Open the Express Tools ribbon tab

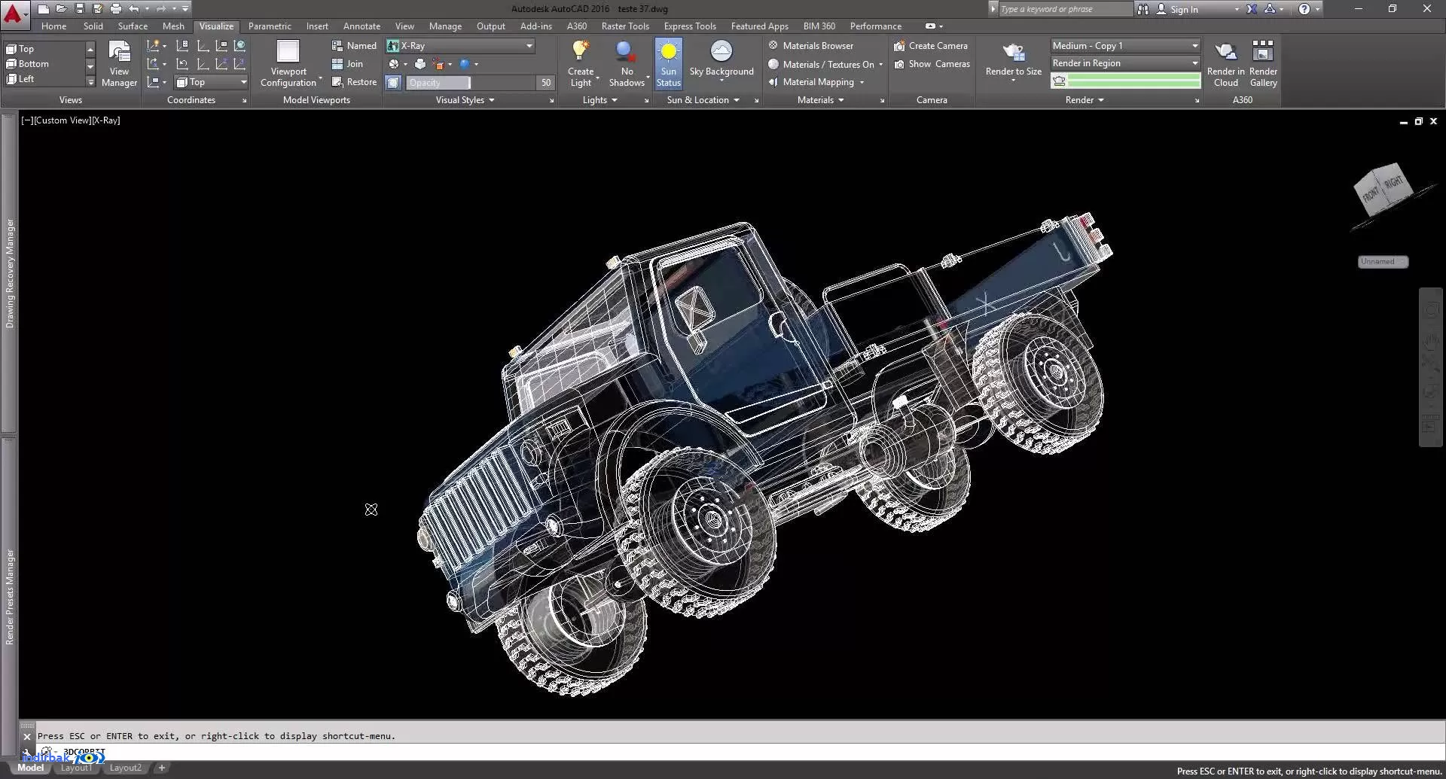690,26
